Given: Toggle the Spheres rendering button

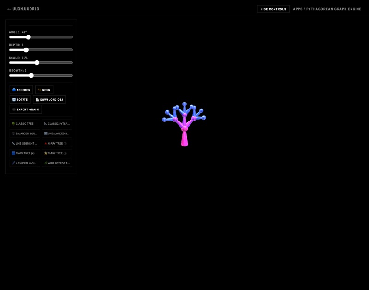Looking at the screenshot, I should (21, 90).
